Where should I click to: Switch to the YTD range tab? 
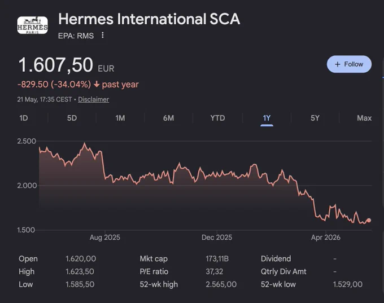point(217,118)
